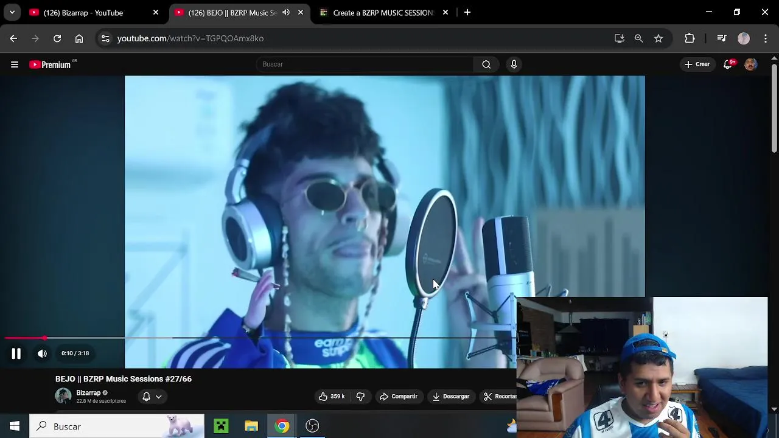
Task: View site information icon in address bar
Action: tap(105, 38)
